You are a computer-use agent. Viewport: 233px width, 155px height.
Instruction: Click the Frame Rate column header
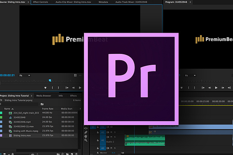click(48, 109)
